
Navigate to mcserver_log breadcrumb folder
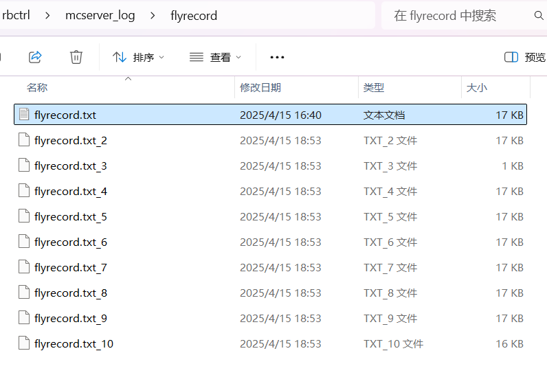coord(100,15)
